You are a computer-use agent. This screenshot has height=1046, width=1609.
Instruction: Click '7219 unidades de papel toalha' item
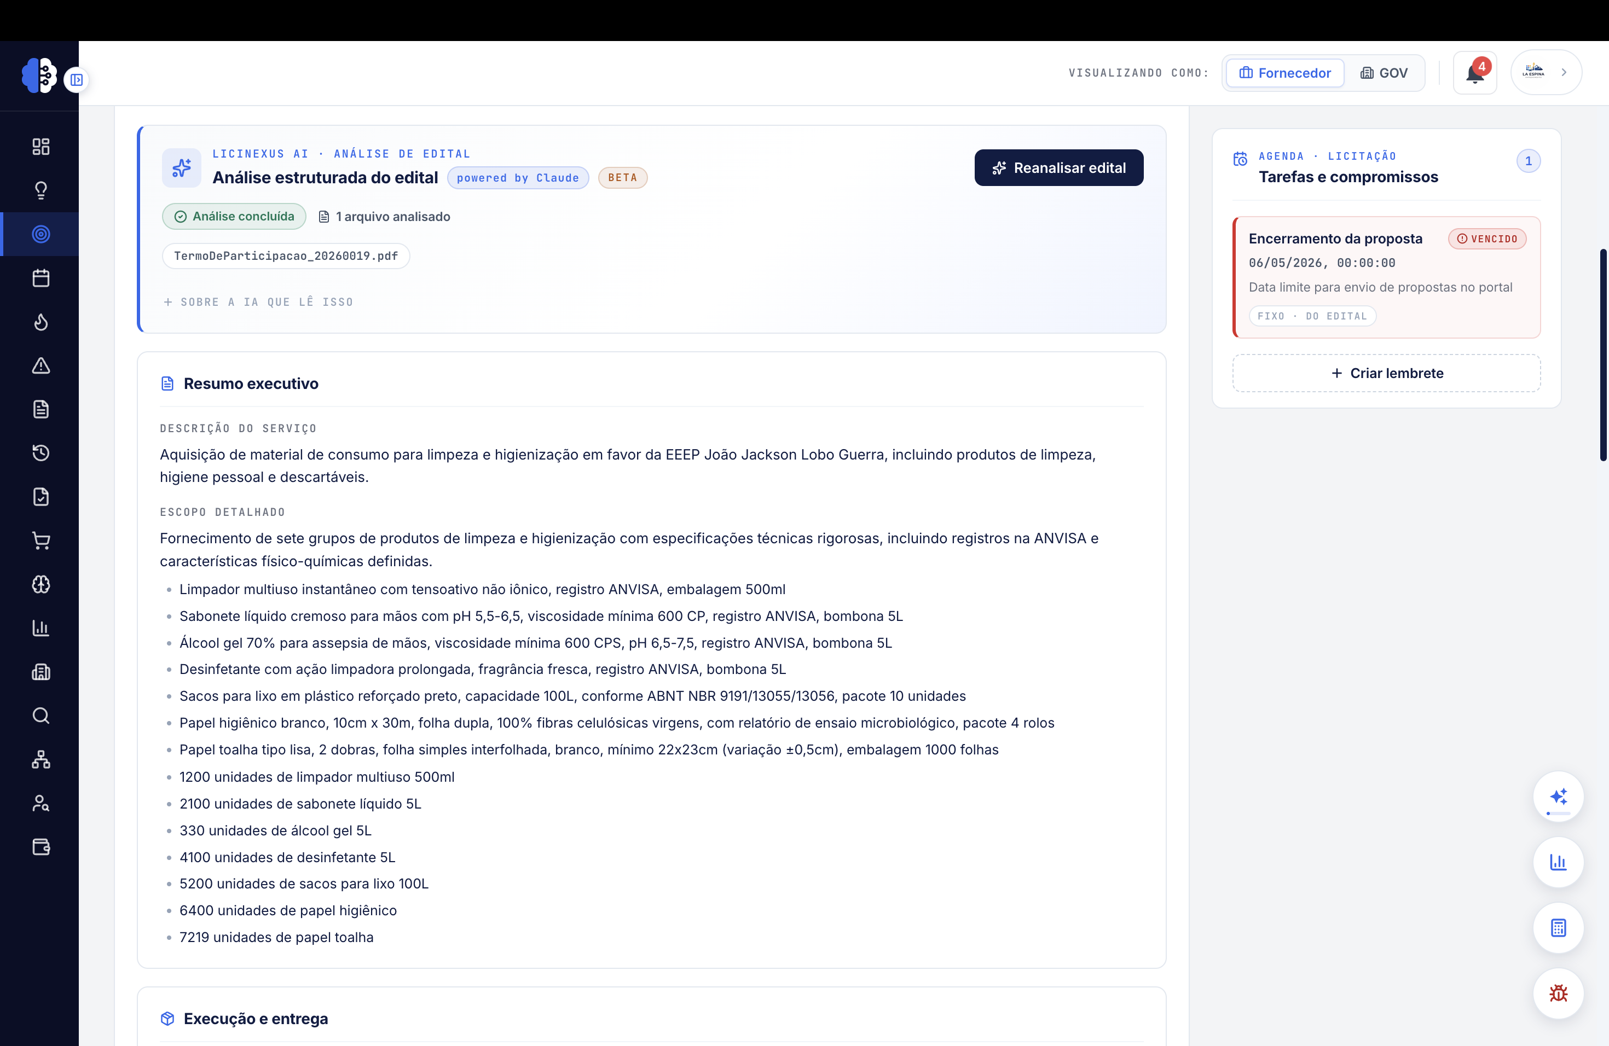[x=276, y=937]
